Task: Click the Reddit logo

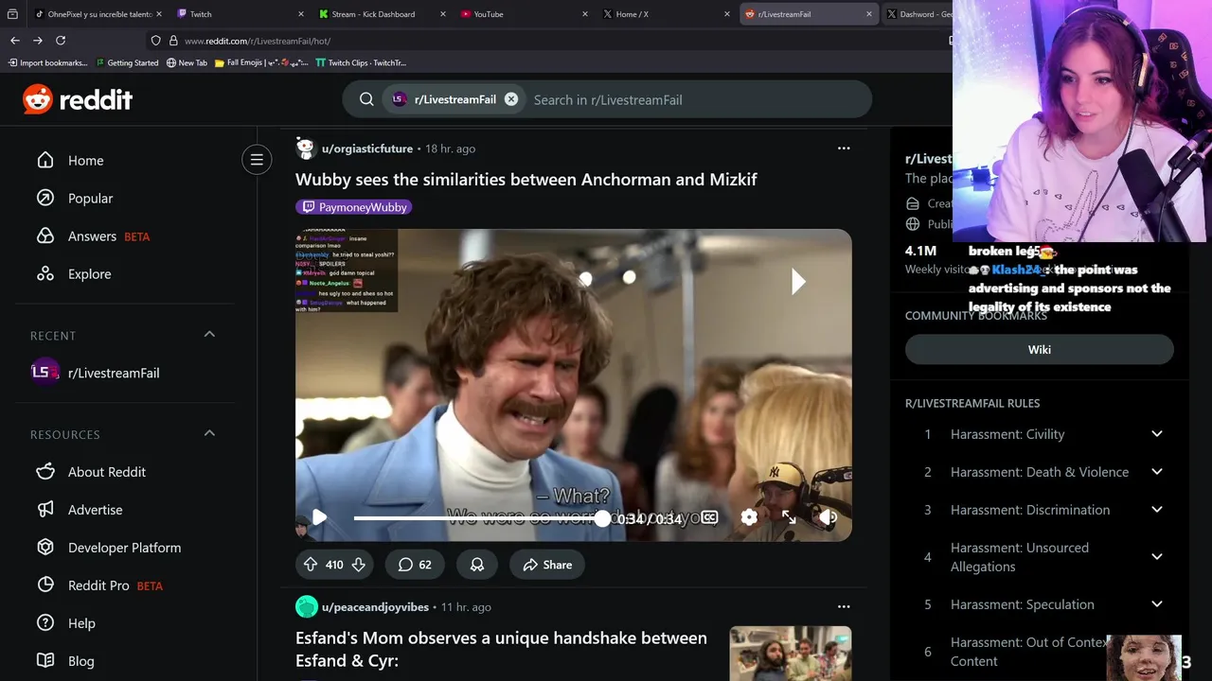Action: coord(78,99)
